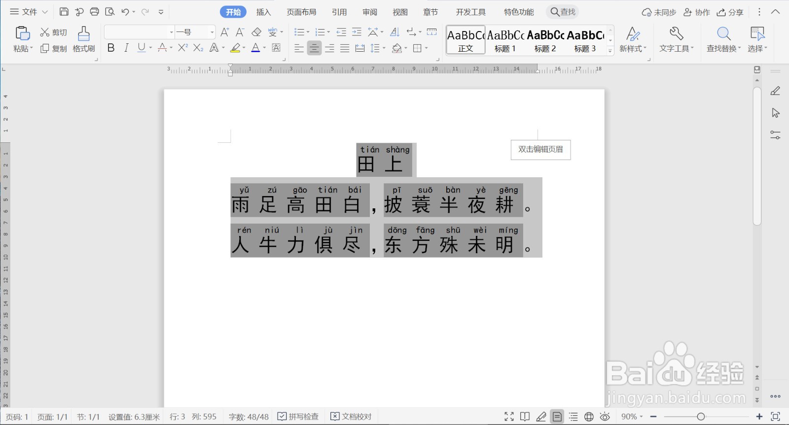Switch to the Insert (插入) tab

pos(263,12)
